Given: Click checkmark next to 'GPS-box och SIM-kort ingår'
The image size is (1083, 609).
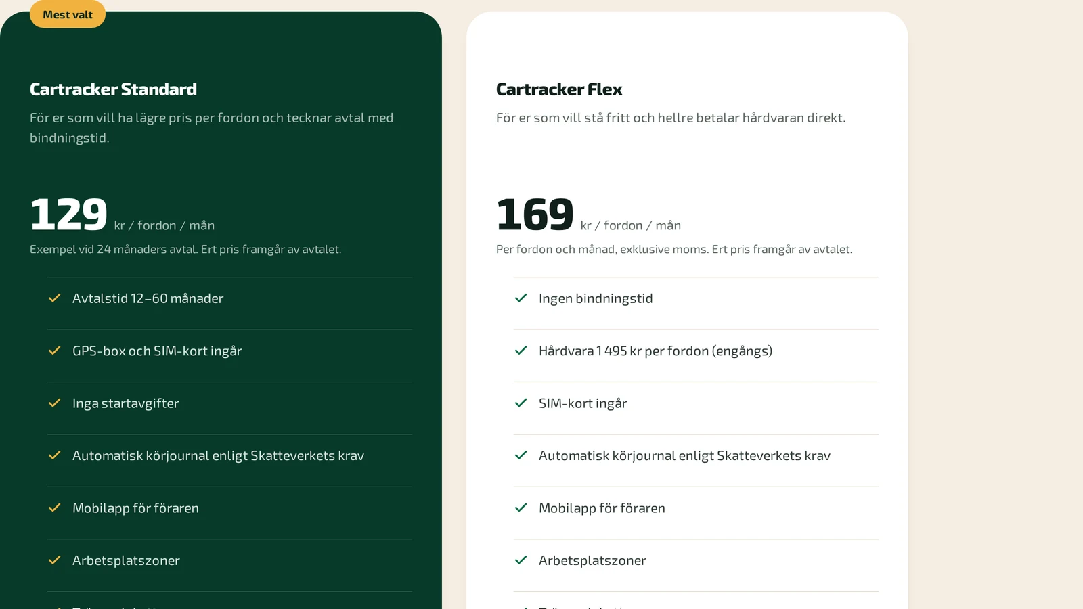Looking at the screenshot, I should [55, 351].
